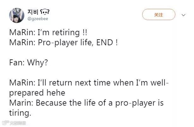Click the text "prepared hehe"
The width and height of the screenshot is (194, 127).
coord(37,93)
